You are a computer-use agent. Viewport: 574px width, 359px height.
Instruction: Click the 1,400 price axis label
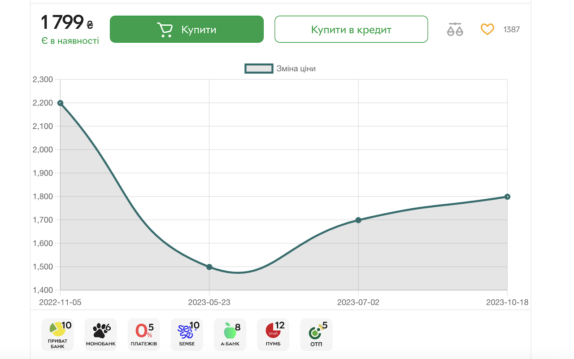pyautogui.click(x=43, y=290)
